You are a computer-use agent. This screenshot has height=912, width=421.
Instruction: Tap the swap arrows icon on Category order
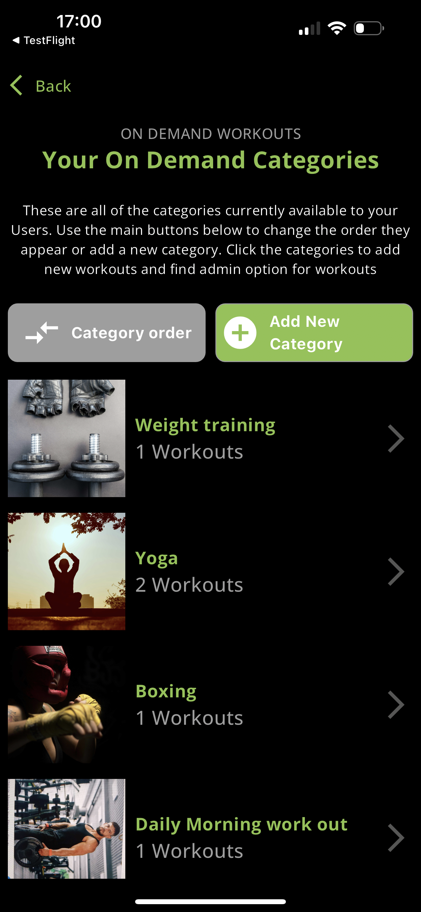42,332
